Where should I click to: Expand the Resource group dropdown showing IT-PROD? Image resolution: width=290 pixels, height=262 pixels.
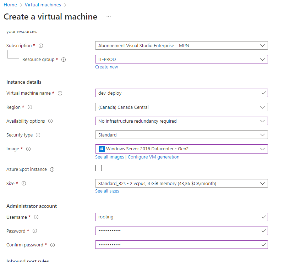pos(181,59)
